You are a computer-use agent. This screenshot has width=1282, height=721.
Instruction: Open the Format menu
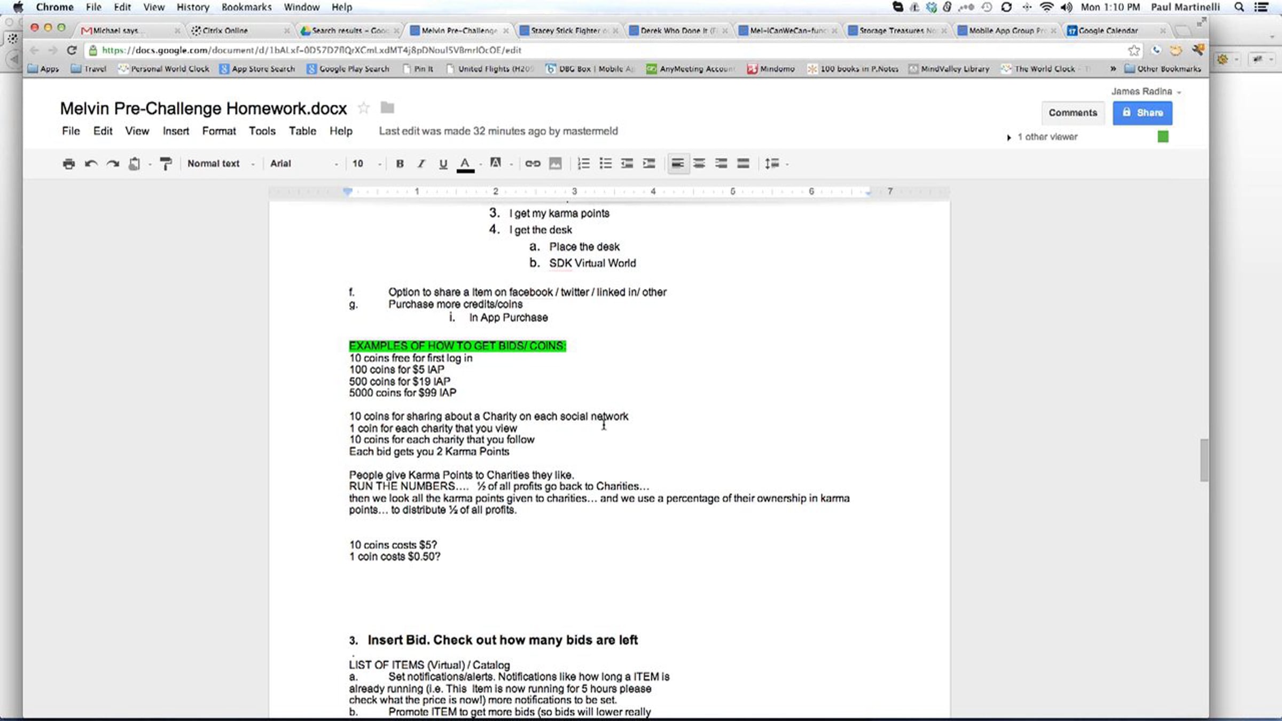[218, 131]
